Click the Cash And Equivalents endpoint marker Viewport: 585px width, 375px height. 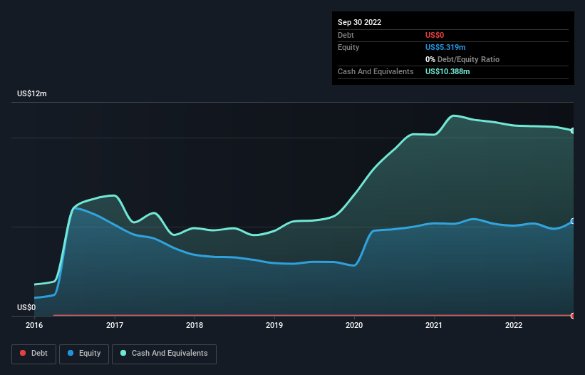pos(573,130)
